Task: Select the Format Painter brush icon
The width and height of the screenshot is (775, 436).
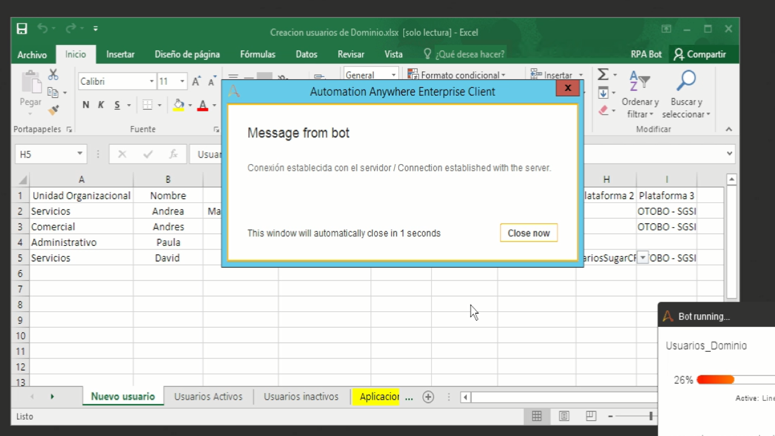Action: point(53,110)
